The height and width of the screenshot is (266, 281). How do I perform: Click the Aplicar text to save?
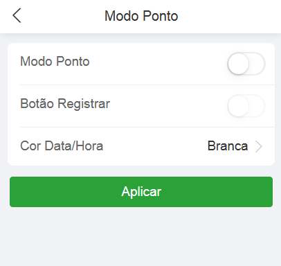tap(141, 192)
